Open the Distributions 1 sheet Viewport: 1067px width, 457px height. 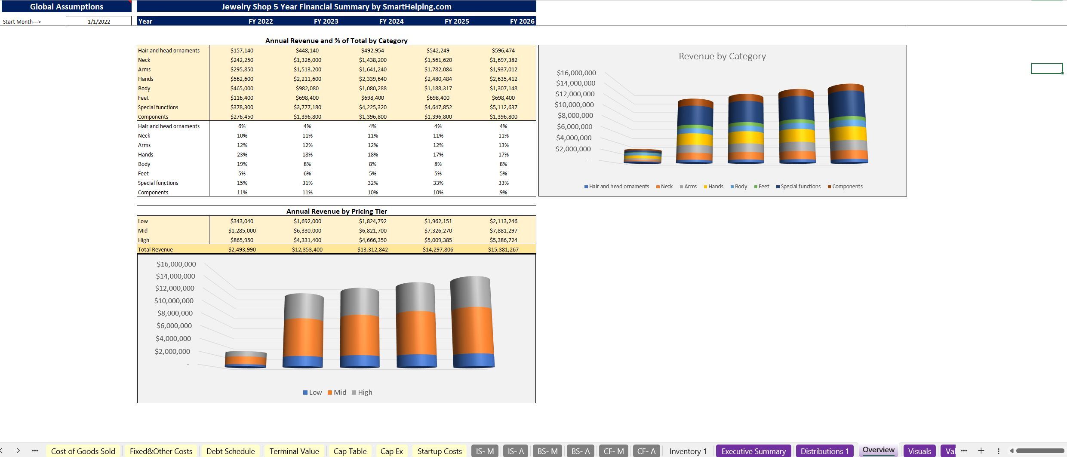(x=824, y=451)
